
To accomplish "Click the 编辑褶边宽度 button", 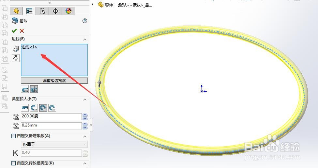I will pyautogui.click(x=54, y=80).
